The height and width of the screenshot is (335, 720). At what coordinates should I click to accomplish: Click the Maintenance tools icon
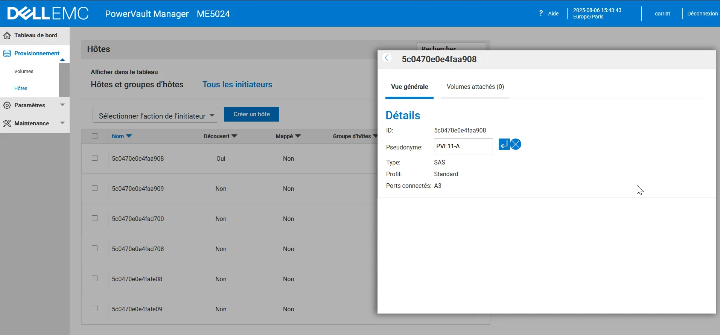[7, 123]
